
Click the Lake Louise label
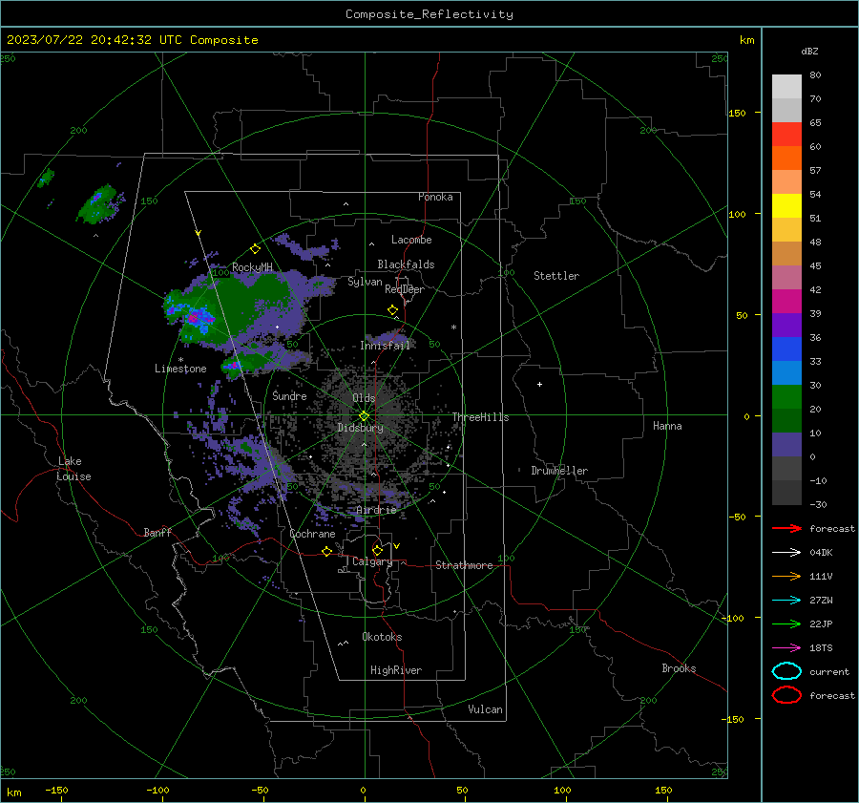73,469
